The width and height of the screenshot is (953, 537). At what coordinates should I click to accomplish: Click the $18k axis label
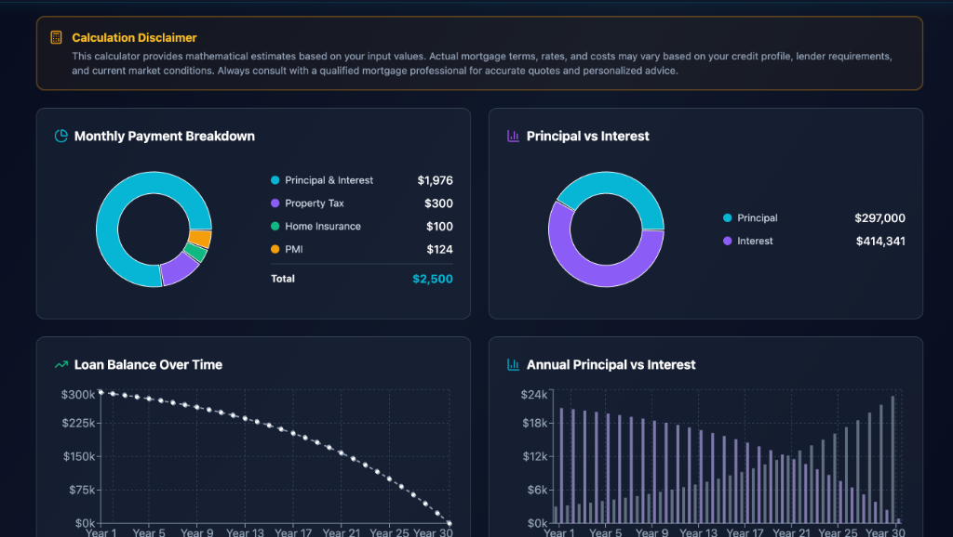pos(534,423)
